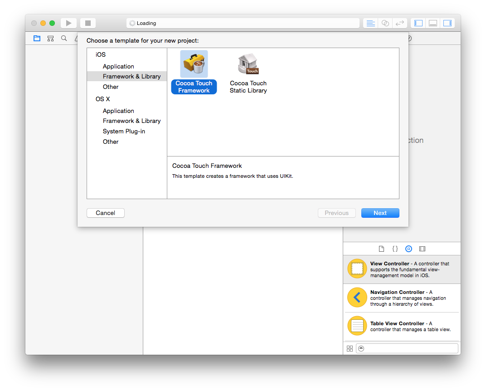Run the project with the Play button
This screenshot has height=391, width=486.
click(68, 23)
